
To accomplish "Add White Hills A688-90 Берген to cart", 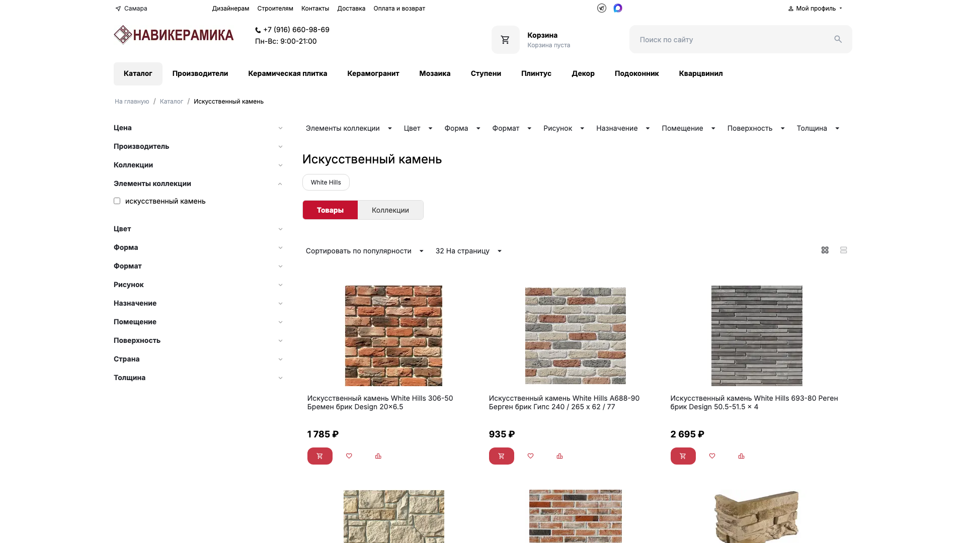I will [502, 456].
